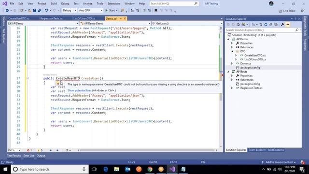
Task: Open Chrome from the taskbar
Action: coord(150,169)
